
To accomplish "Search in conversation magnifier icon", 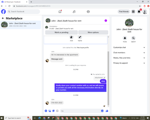I will pos(133,38).
